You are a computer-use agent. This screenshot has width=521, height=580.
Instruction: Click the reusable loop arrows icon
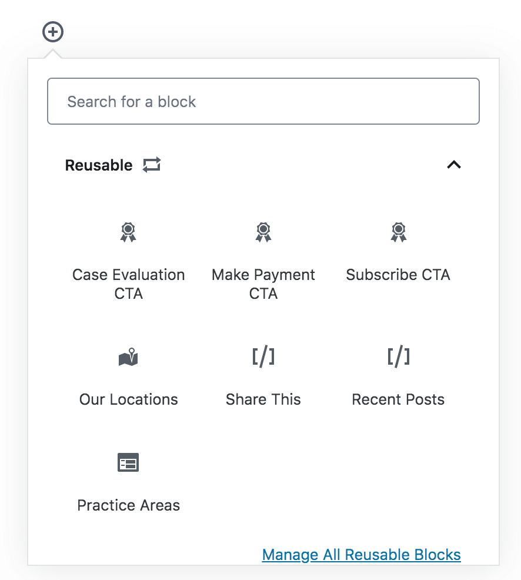tap(152, 165)
